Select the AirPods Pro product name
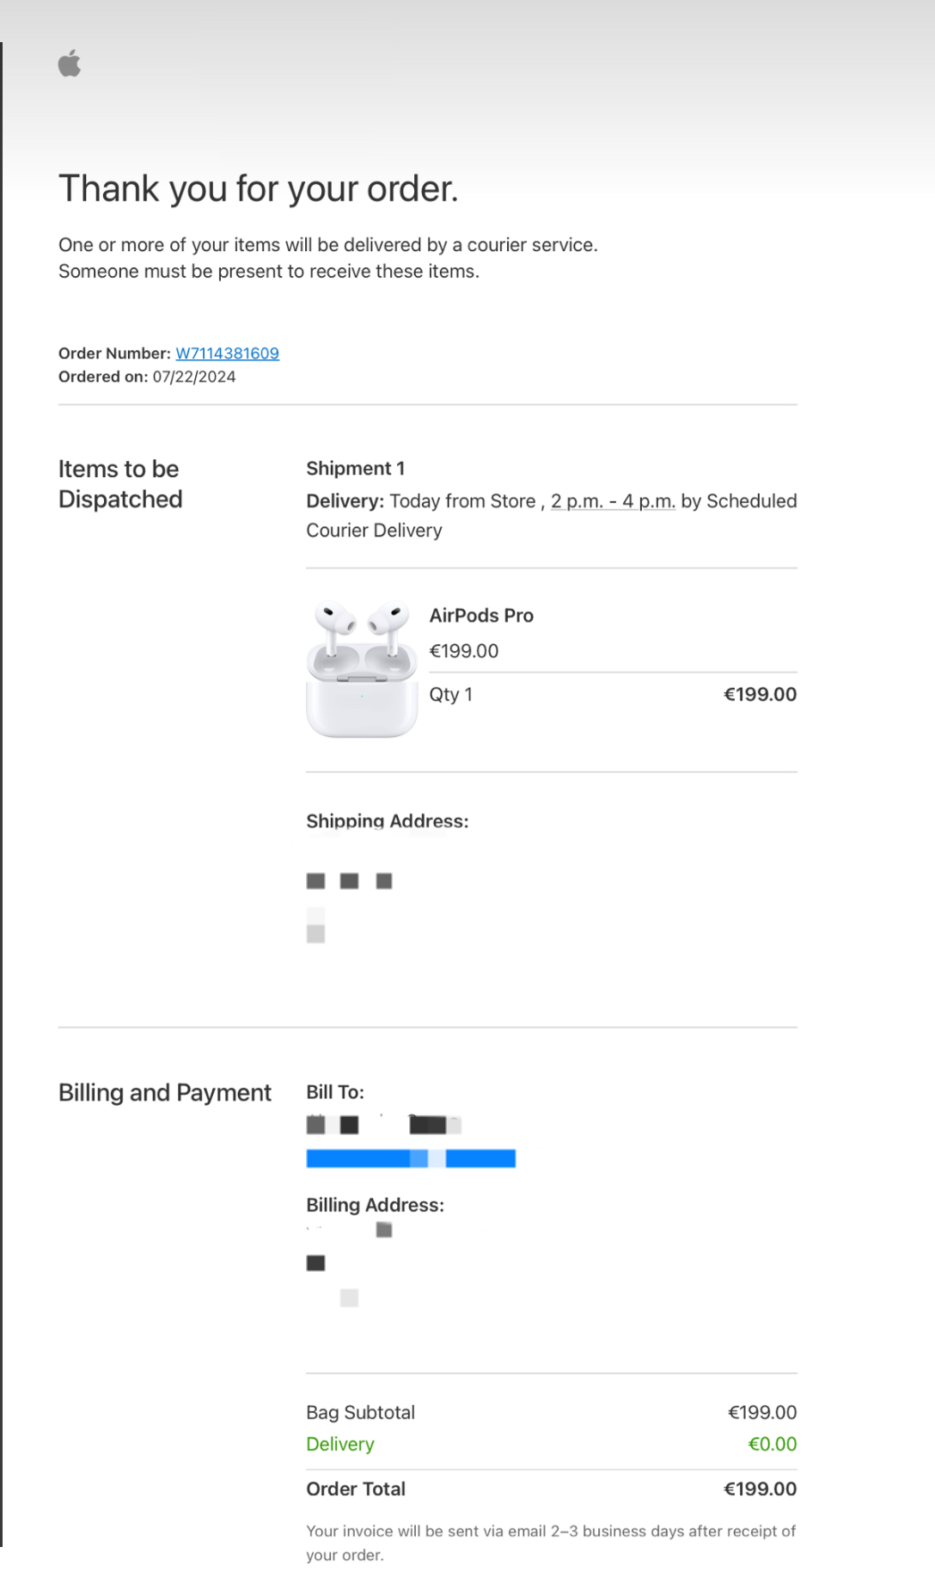 481,616
